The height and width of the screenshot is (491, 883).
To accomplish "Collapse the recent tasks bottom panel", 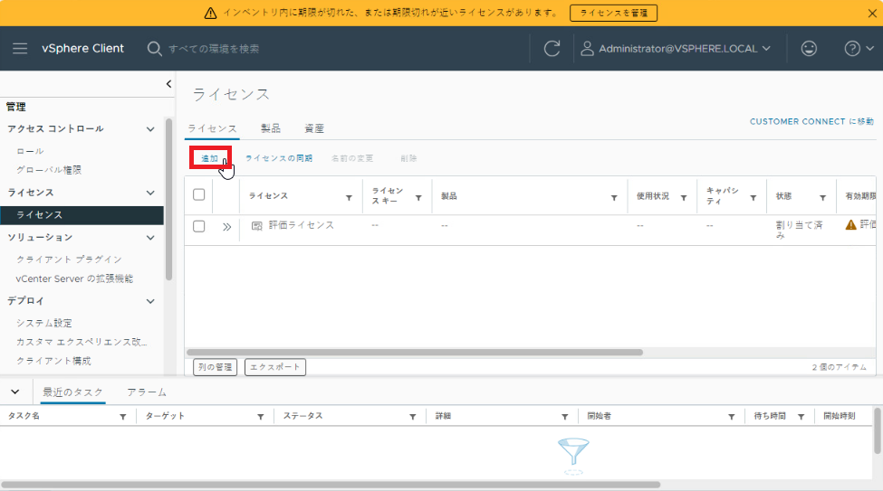I will 14,392.
